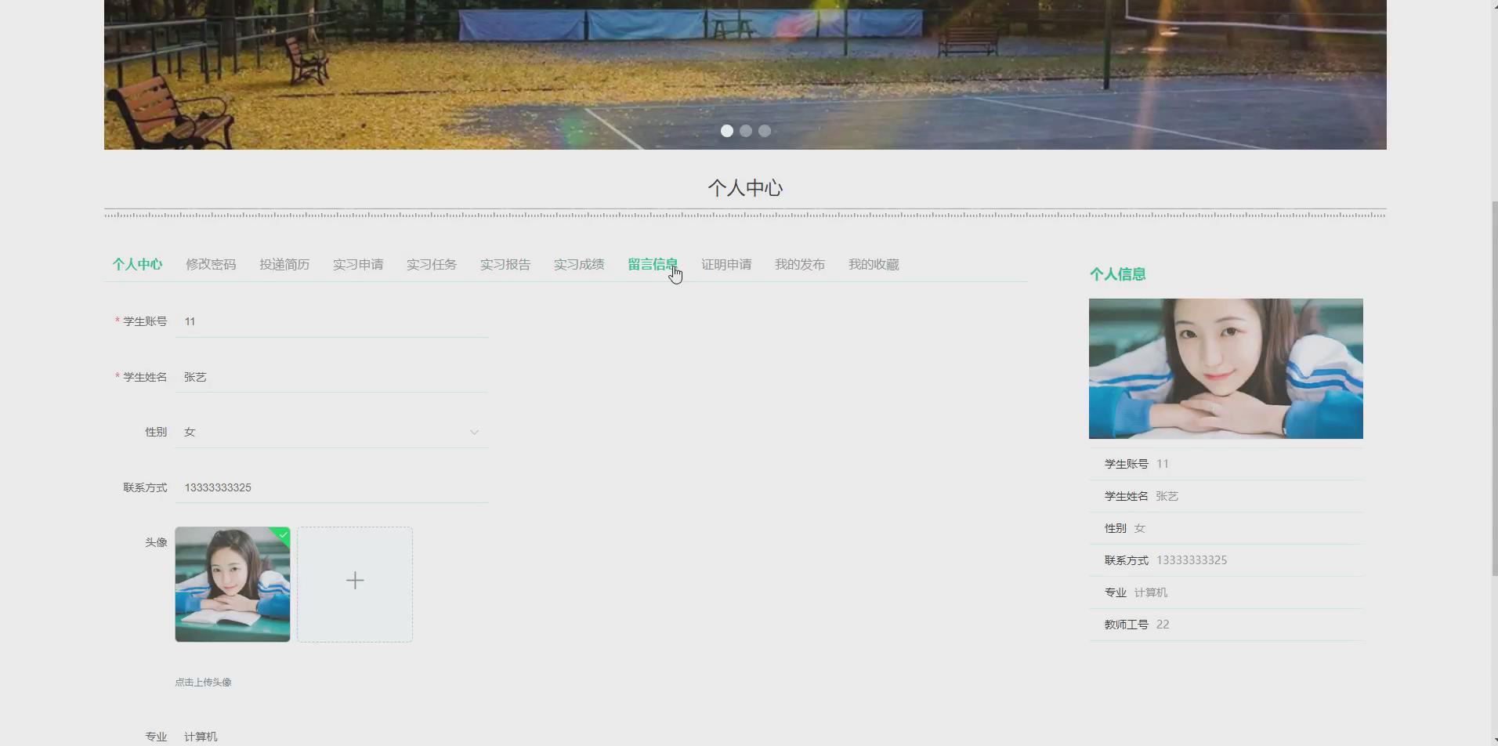Click the 点击上传头像 upload link
The height and width of the screenshot is (746, 1498).
(203, 681)
